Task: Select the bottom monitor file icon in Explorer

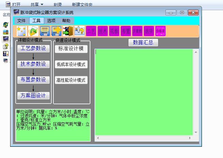Action: click(6, 61)
